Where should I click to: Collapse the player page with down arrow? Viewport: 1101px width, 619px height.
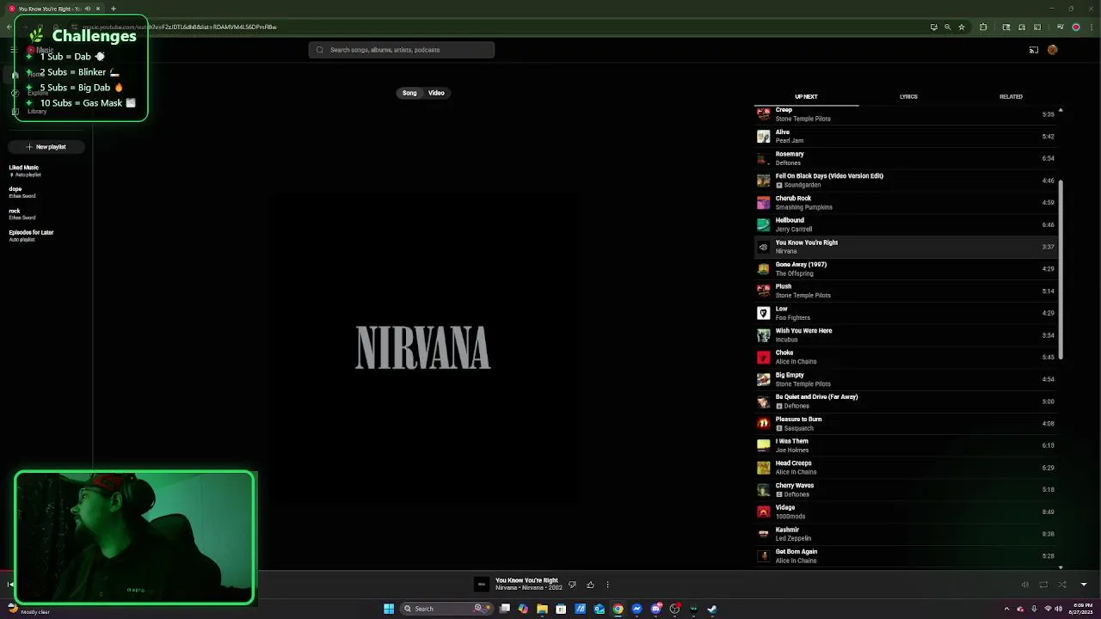(x=1083, y=585)
